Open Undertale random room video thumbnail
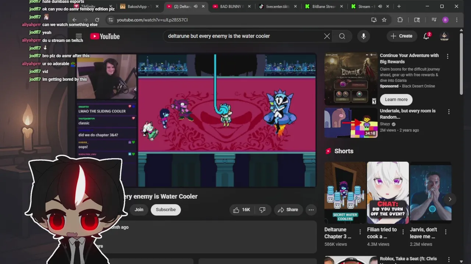This screenshot has width=471, height=264. [351, 123]
